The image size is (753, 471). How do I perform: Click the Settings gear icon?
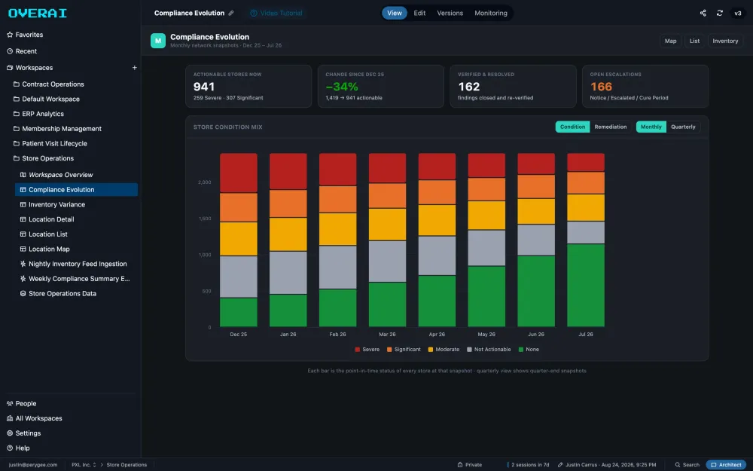coord(10,433)
